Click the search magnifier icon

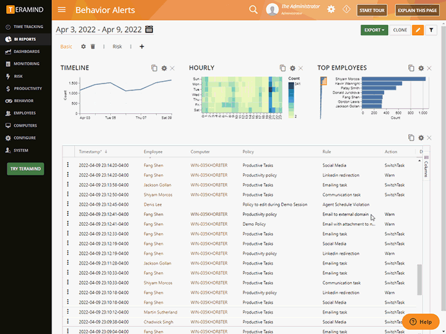[x=253, y=9]
